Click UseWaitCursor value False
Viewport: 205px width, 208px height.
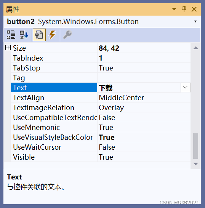click(x=144, y=147)
